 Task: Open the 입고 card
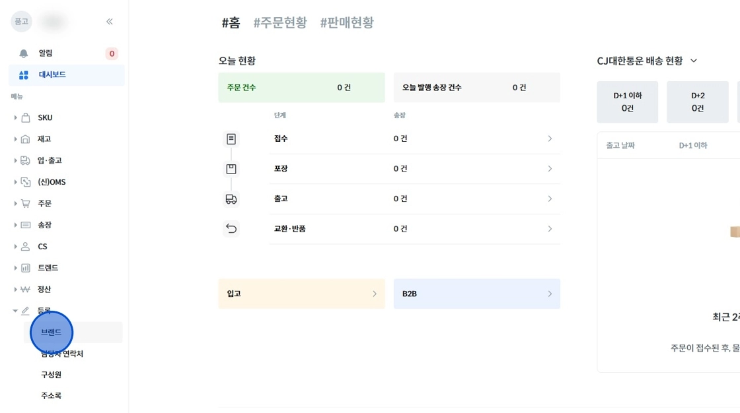pyautogui.click(x=301, y=294)
